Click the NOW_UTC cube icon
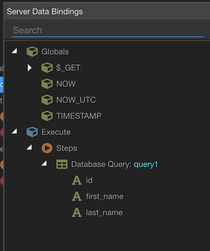Image resolution: width=210 pixels, height=251 pixels. pos(47,100)
